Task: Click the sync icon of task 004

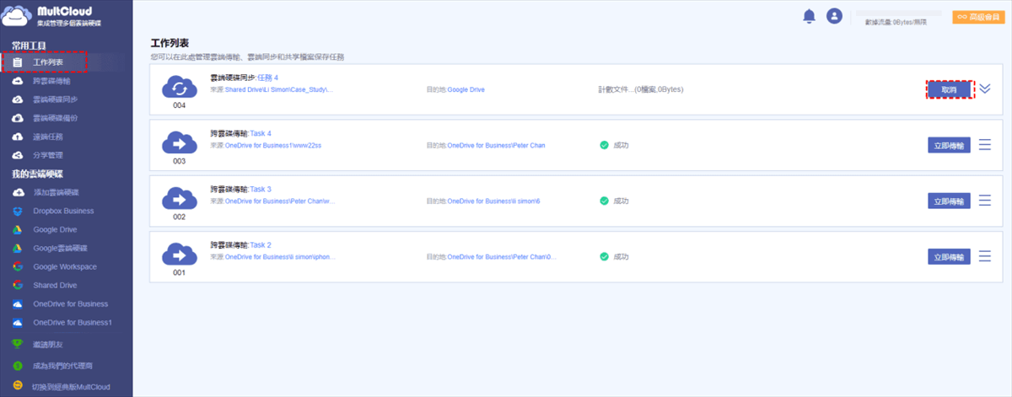Action: 179,87
